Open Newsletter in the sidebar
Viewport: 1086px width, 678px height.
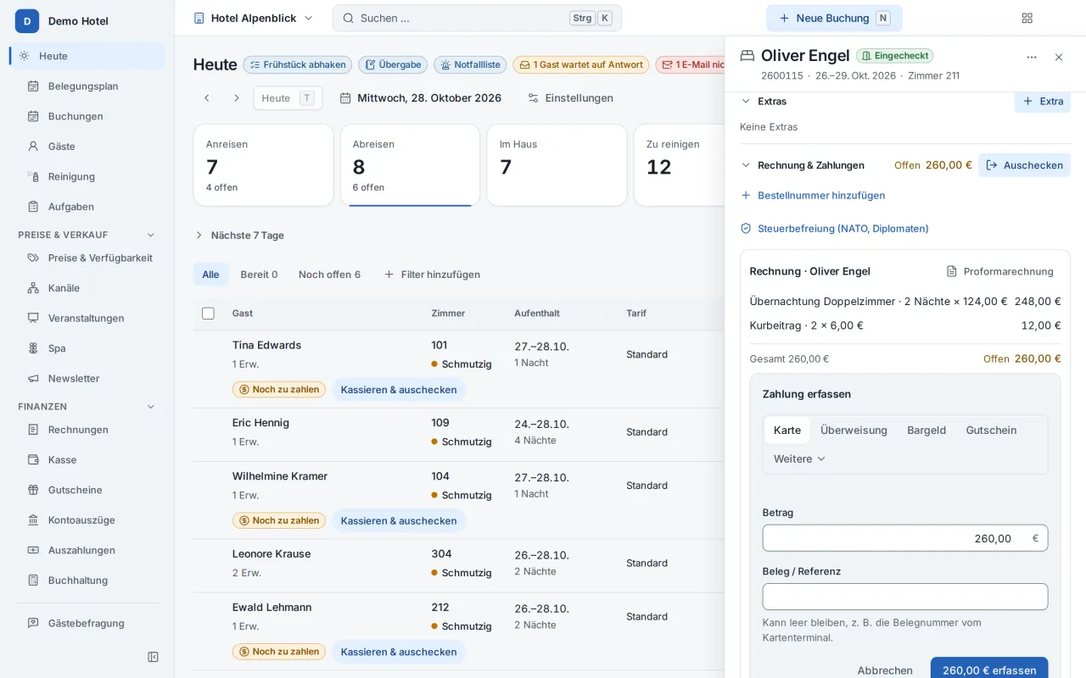tap(87, 378)
